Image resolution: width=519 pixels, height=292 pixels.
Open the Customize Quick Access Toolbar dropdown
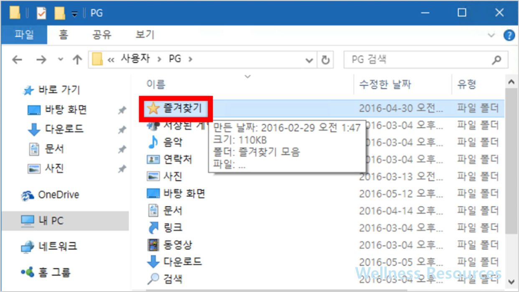coord(74,14)
